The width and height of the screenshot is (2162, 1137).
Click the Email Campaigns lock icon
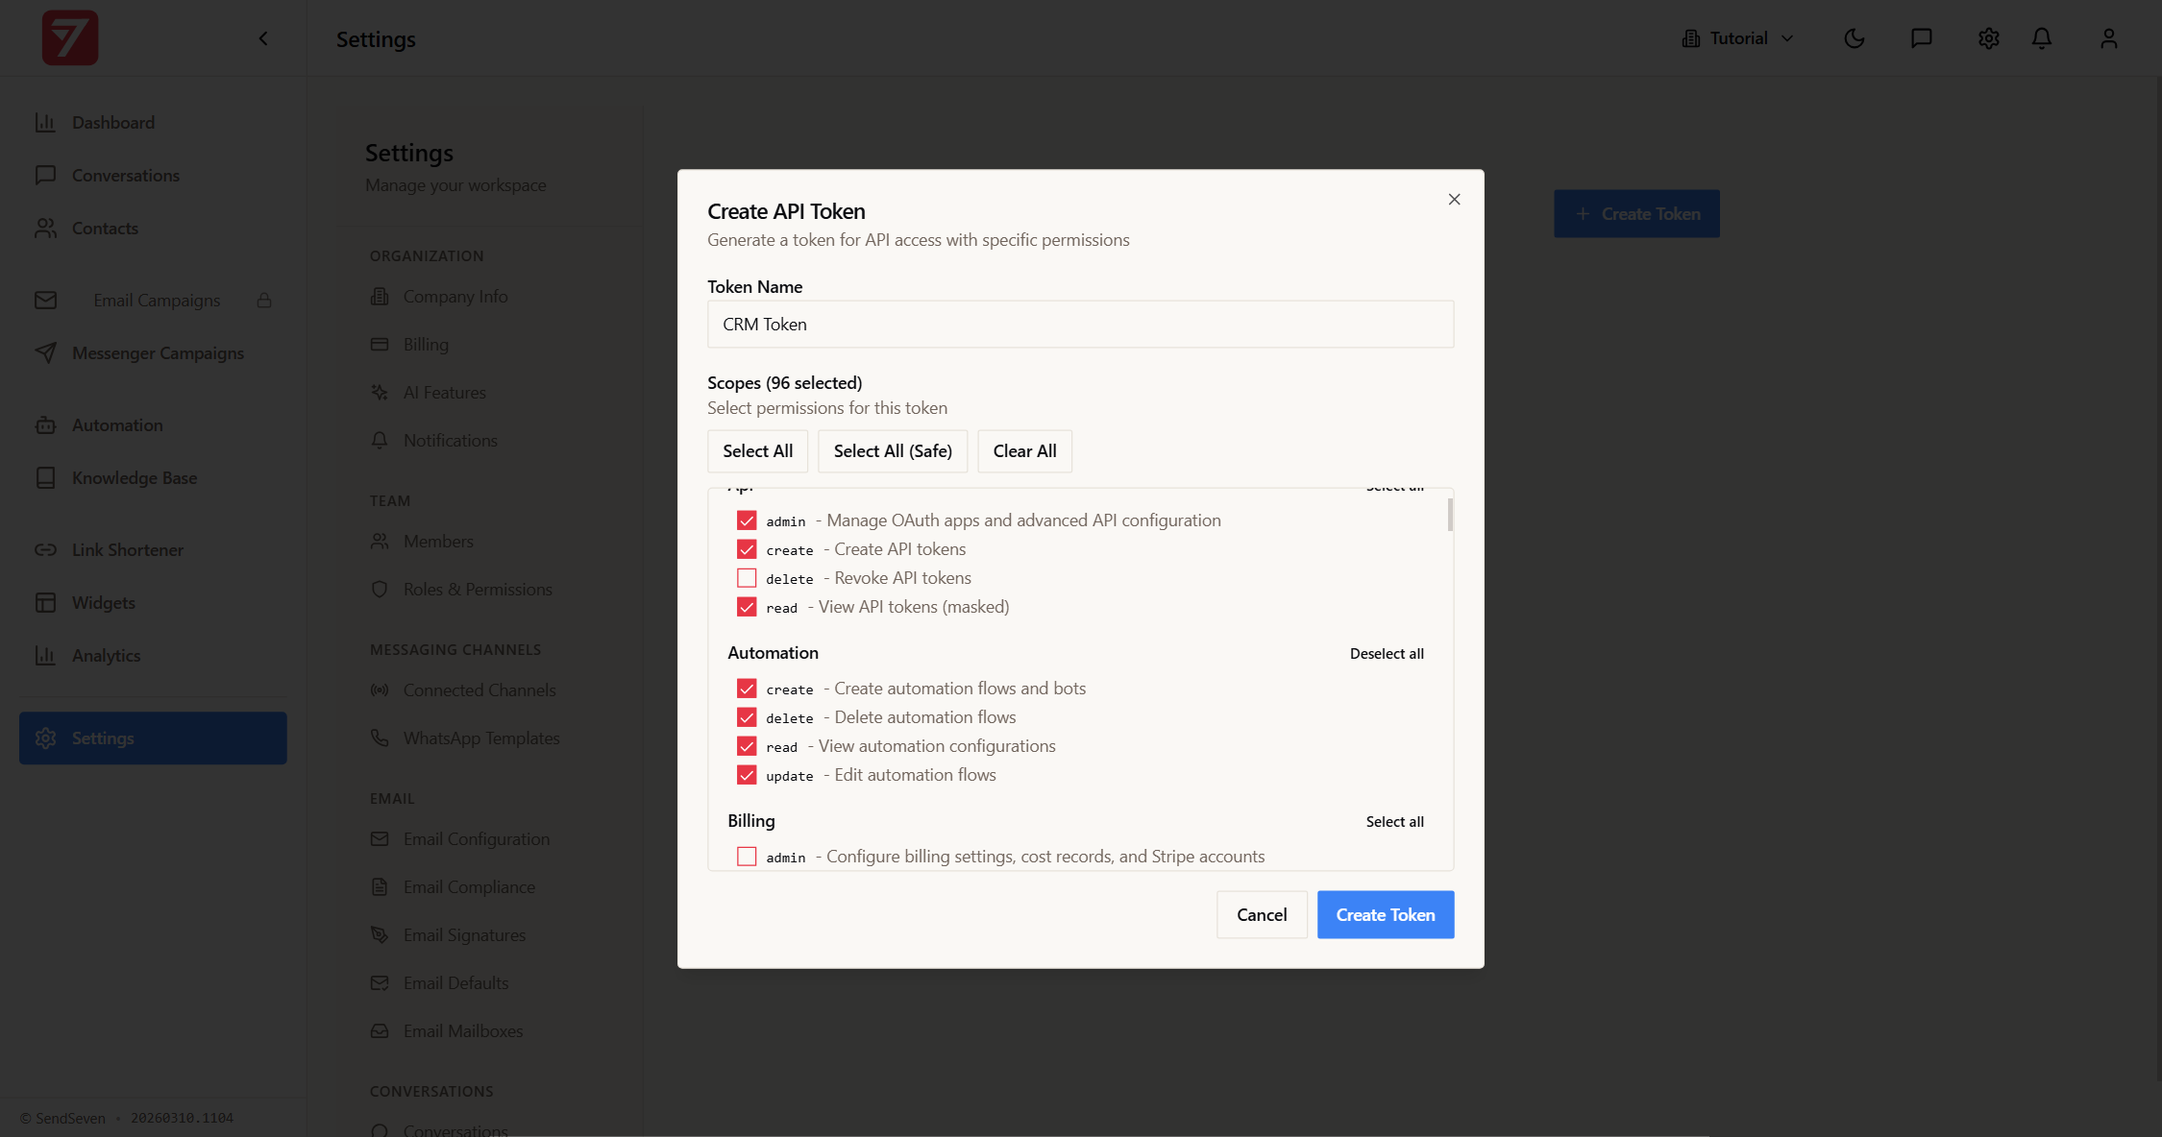(264, 301)
